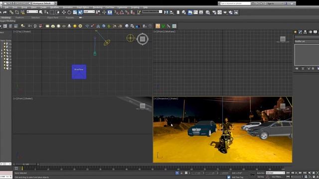
Task: Switch to the Object Paint ribbon tab
Action: (53, 18)
